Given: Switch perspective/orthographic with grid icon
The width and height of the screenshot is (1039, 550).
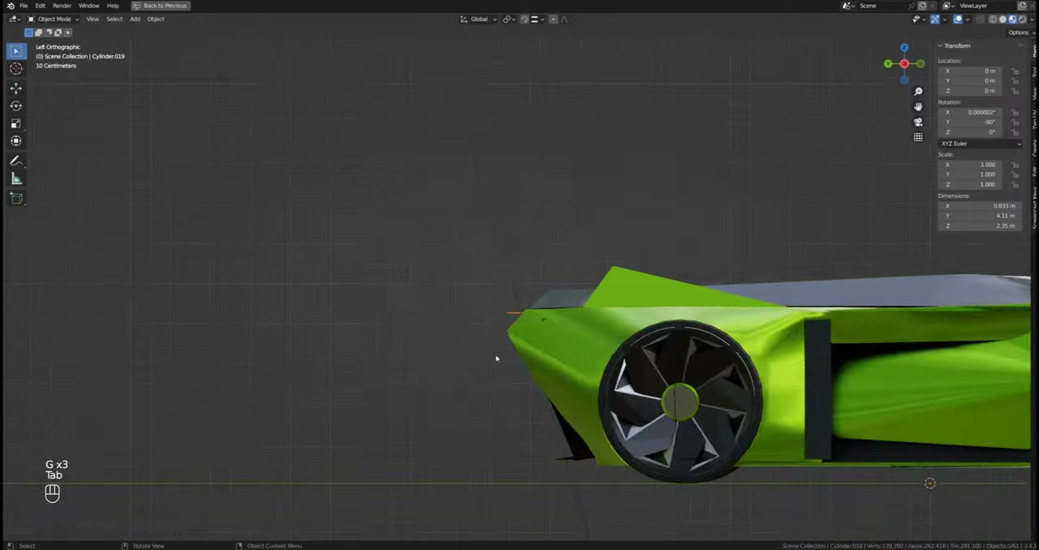Looking at the screenshot, I should tap(918, 137).
